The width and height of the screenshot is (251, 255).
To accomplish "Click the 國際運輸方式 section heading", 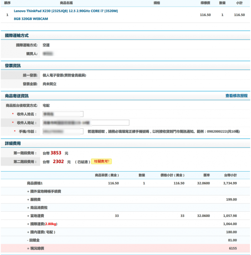I will point(17,35).
